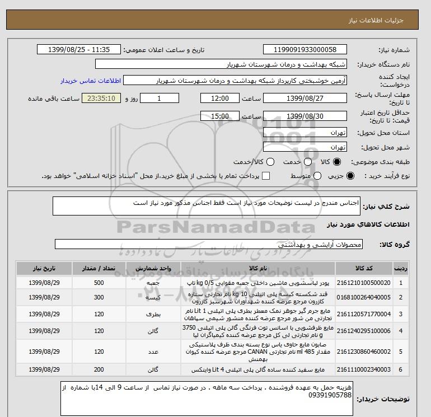Viewport: 431px width, 417px height.
Task: Select the جزیی purchase type radio
Action: click(350, 176)
